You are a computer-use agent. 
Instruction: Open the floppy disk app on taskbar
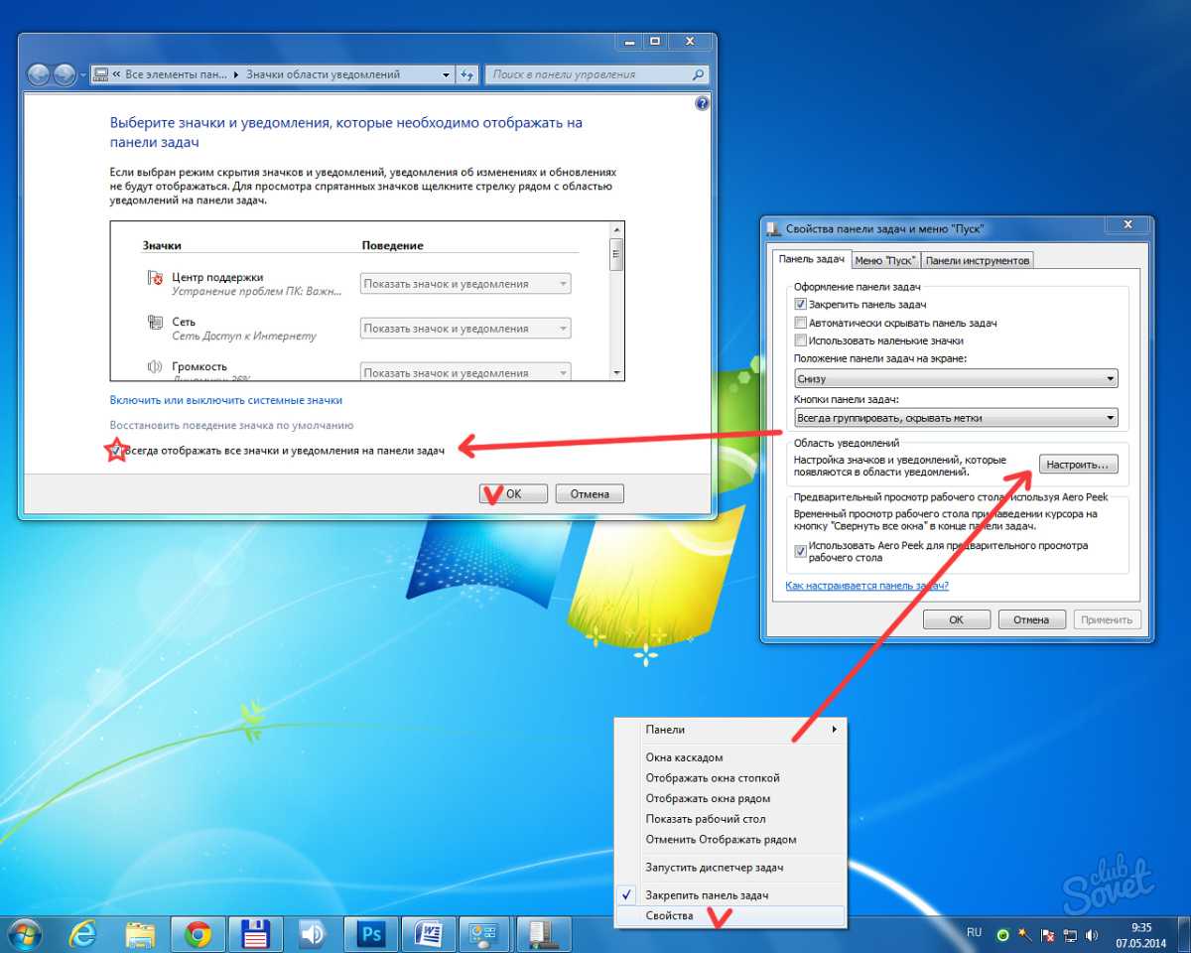tap(255, 934)
